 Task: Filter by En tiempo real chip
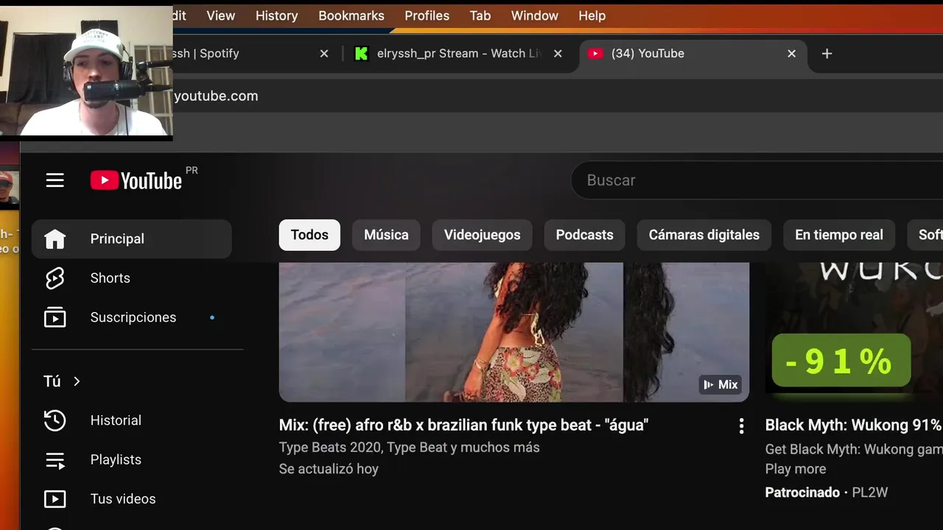click(838, 235)
